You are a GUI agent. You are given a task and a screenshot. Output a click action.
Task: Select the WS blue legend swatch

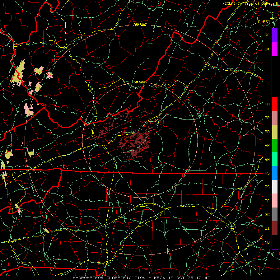[x=275, y=173]
